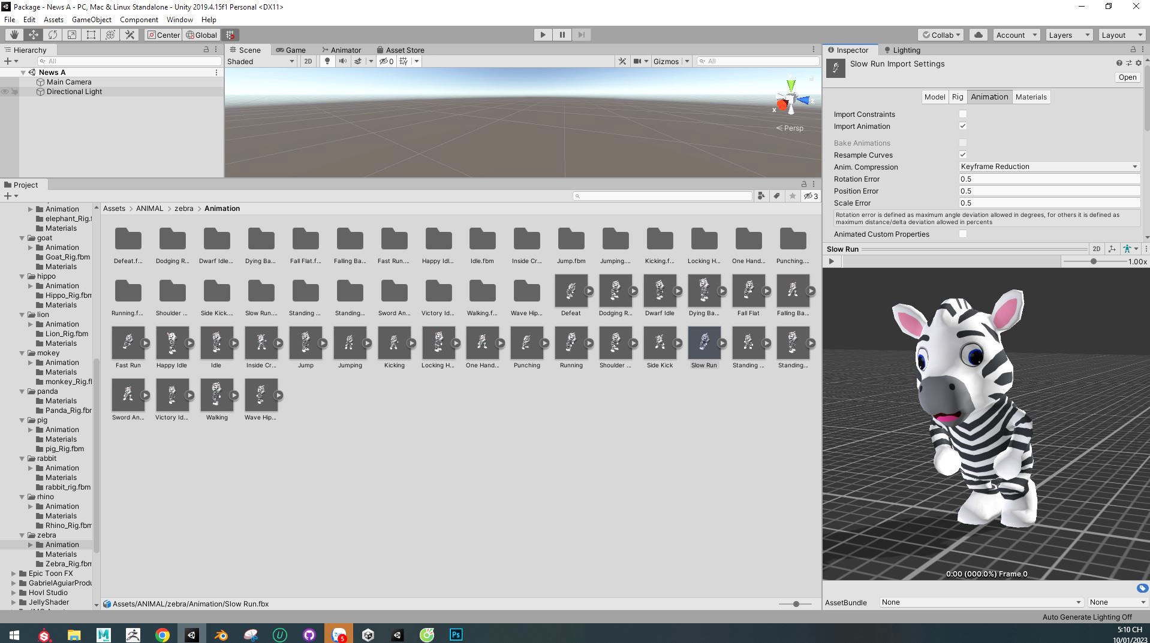This screenshot has height=643, width=1150.
Task: Open the presets icon in Inspector header
Action: click(x=1128, y=63)
